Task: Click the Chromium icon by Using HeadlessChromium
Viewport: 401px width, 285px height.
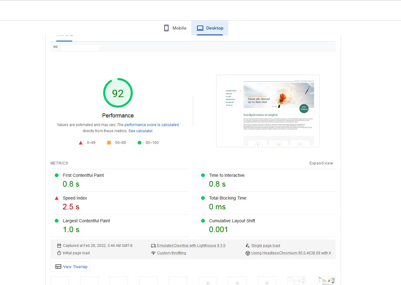Action: coord(247,253)
